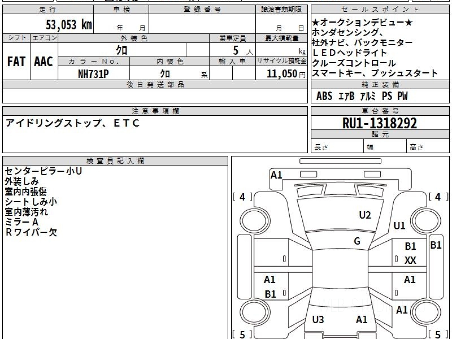Image resolution: width=452 pixels, height=339 pixels.
Task: Click the センターピラー小U inspector note
Action: point(43,171)
